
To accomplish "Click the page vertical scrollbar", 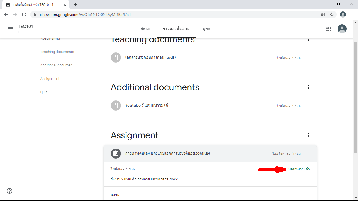I will [355, 98].
